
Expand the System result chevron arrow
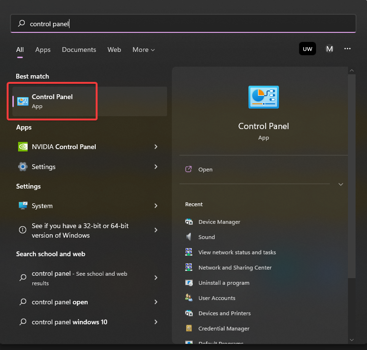[x=156, y=206]
